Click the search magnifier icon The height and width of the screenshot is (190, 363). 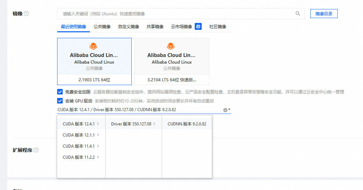298,14
